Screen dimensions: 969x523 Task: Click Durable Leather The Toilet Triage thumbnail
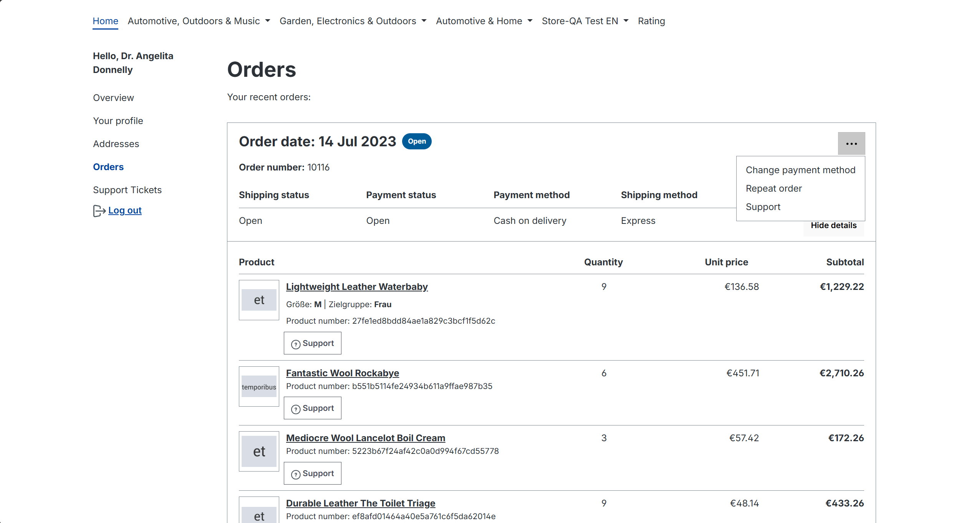coord(259,510)
